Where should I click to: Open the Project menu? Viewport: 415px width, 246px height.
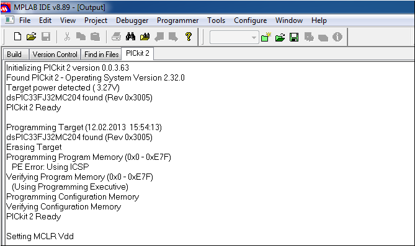[96, 20]
